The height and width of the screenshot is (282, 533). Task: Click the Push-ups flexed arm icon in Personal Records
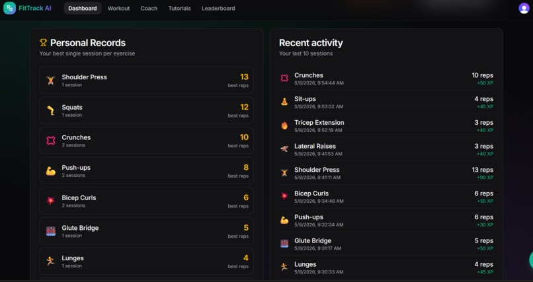click(51, 171)
